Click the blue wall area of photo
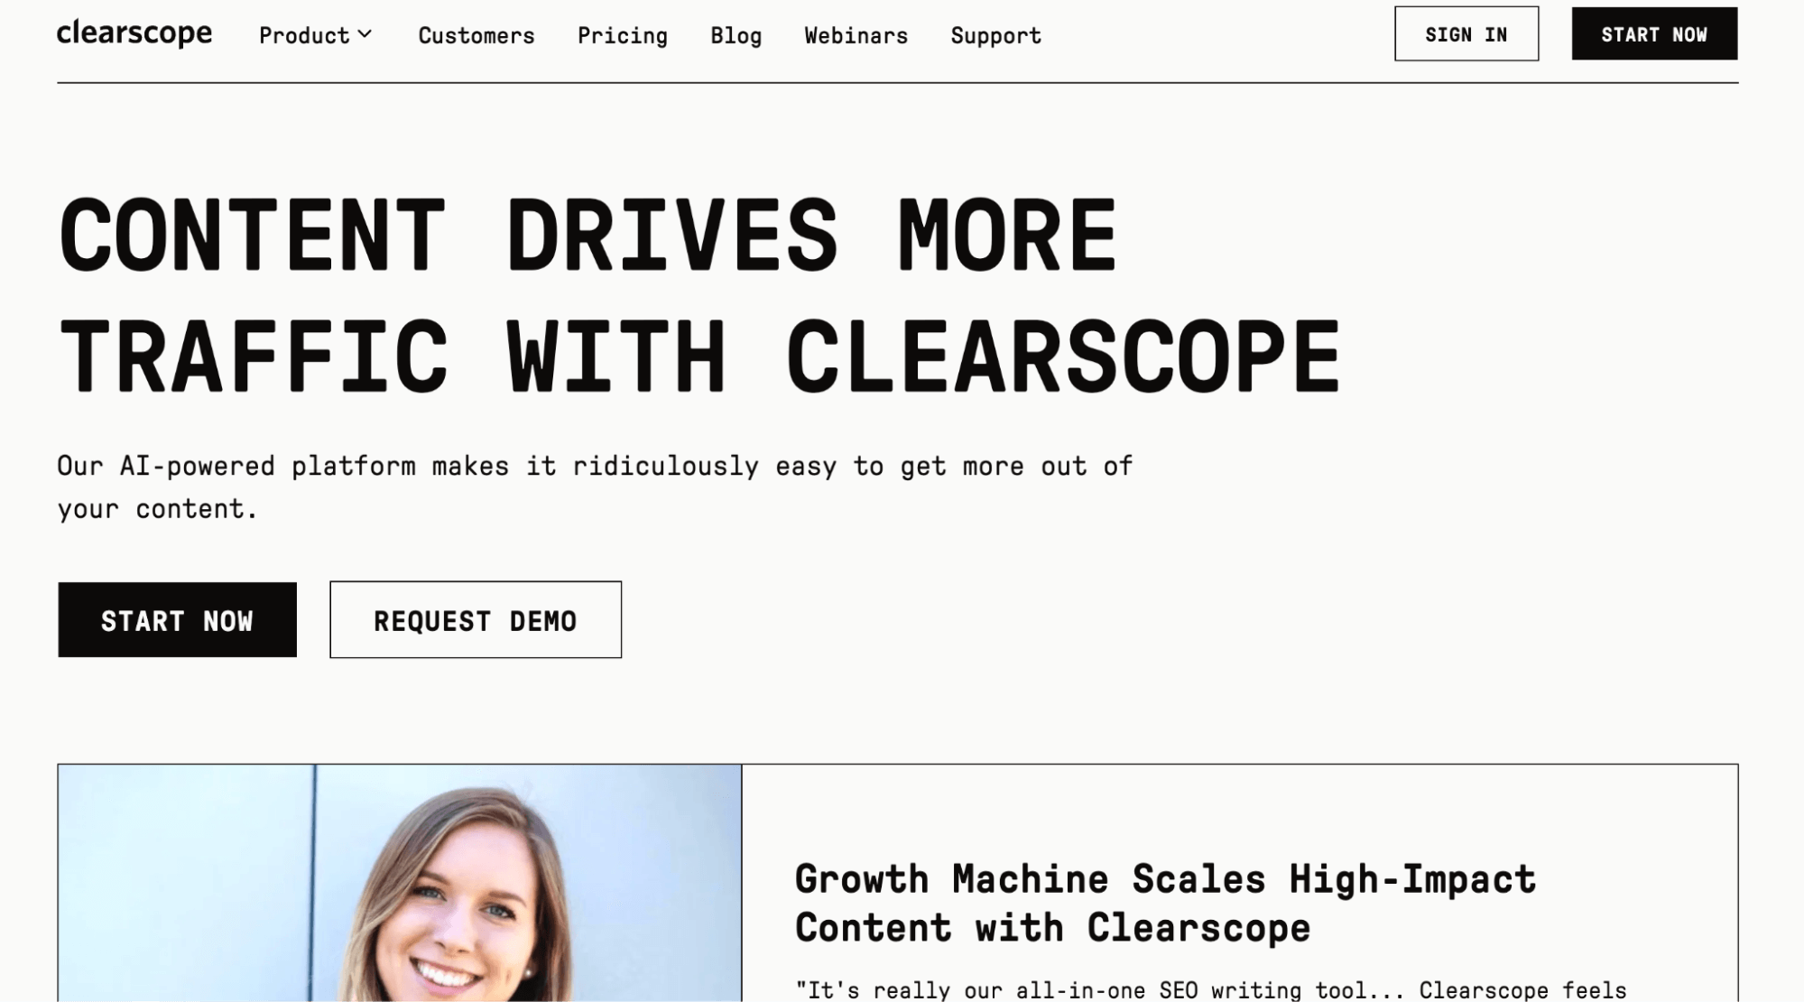This screenshot has height=1002, width=1804. coord(185,883)
